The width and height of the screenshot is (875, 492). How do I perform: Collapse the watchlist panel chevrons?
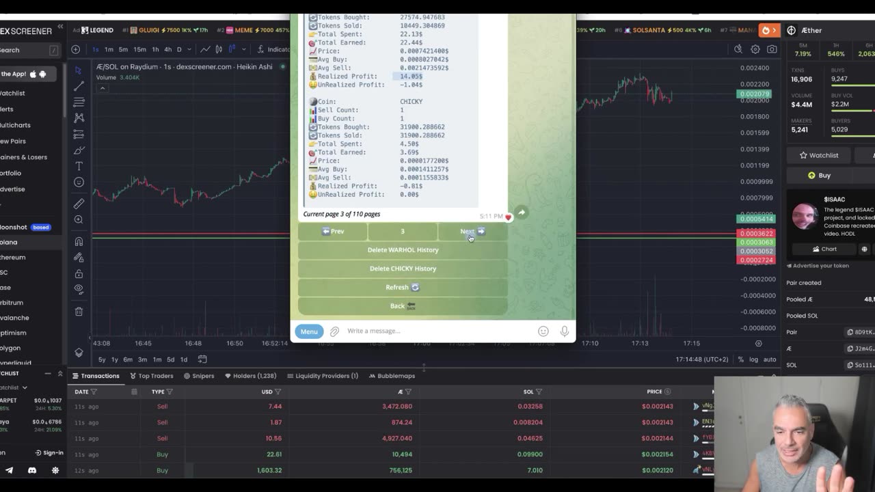click(x=59, y=374)
